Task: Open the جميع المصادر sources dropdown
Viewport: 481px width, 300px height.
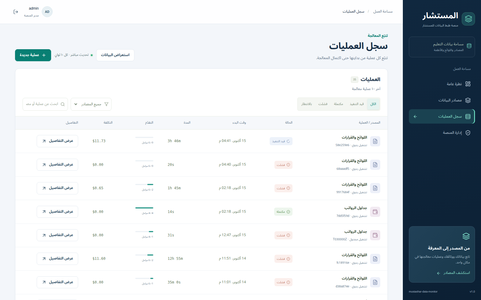Action: [91, 104]
